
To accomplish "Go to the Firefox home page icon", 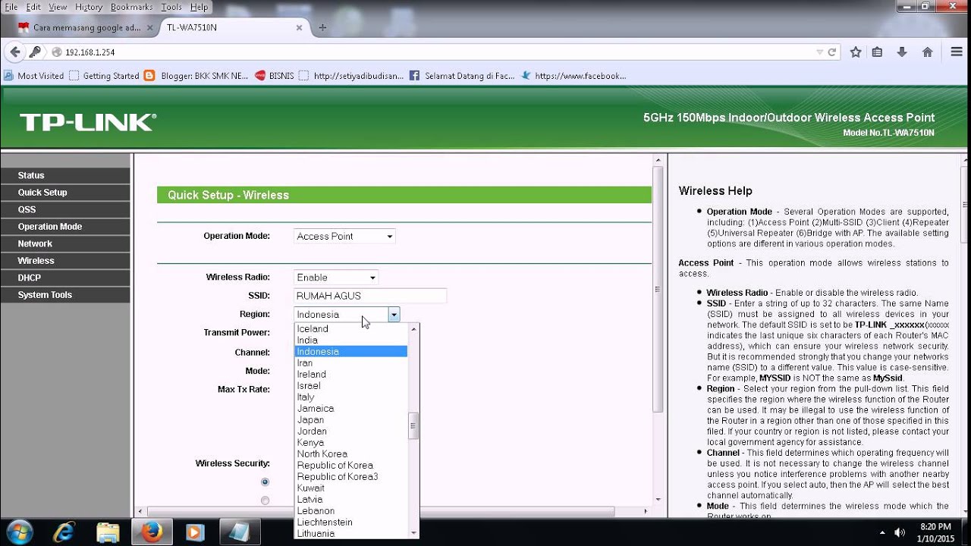I will pos(927,52).
